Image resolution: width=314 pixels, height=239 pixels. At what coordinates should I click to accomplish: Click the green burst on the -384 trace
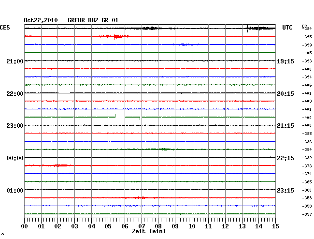tap(165, 149)
